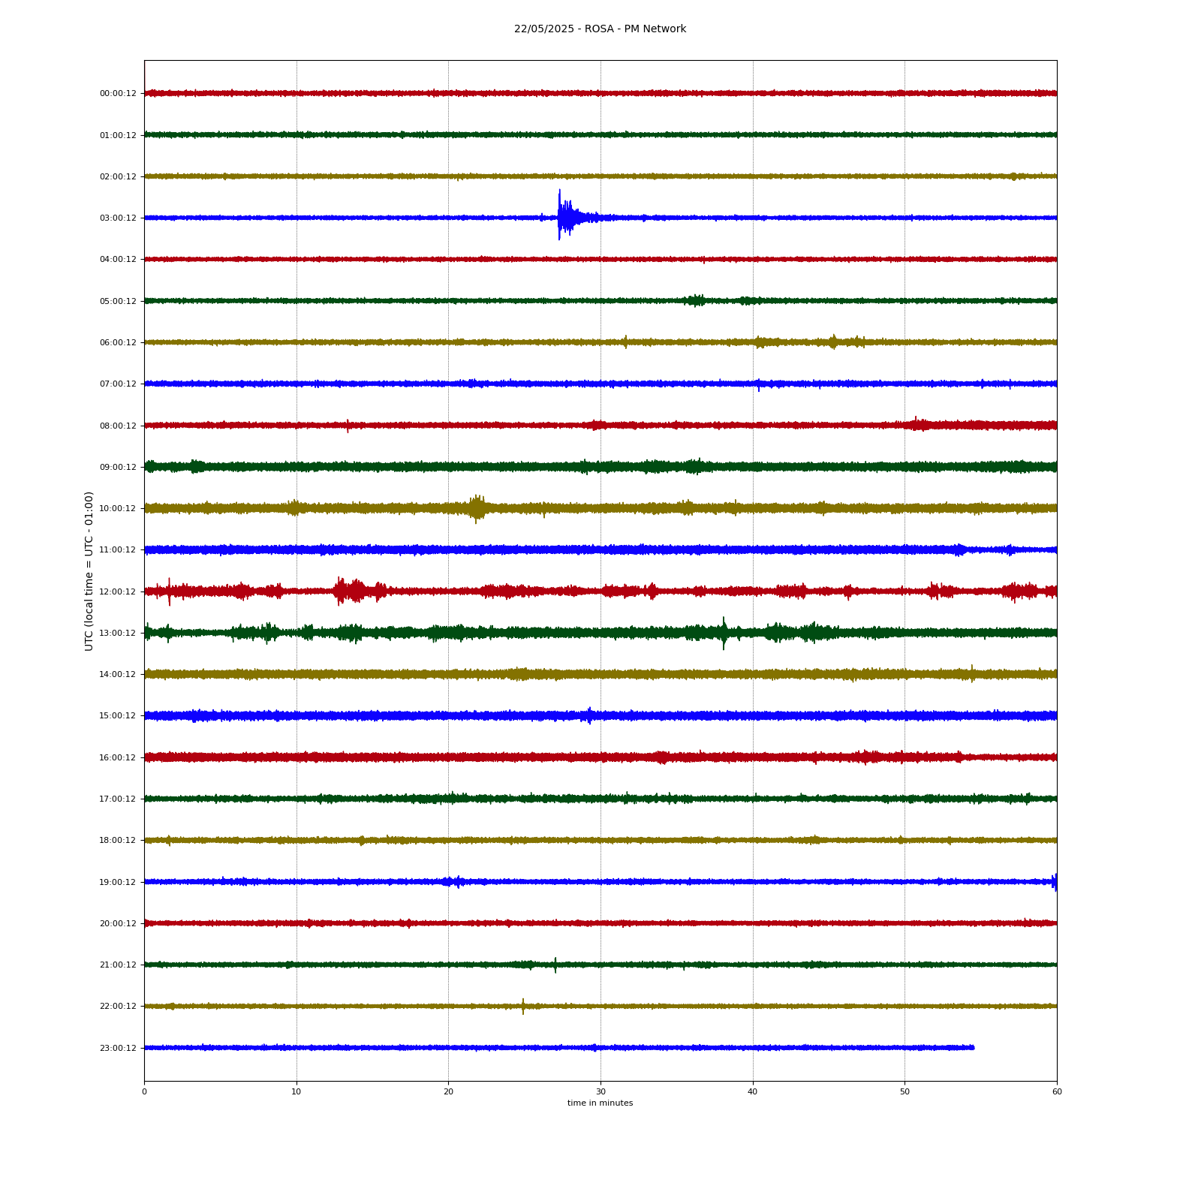Click the green spike near minute 27 at 21:00
Viewport: 1201px width, 1201px height.
click(555, 965)
